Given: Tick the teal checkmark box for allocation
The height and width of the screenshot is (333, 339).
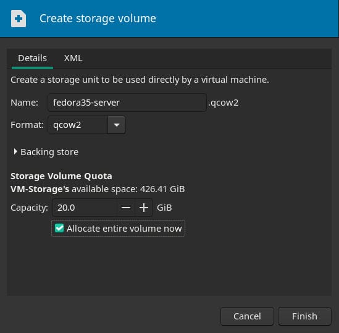Looking at the screenshot, I should 59,228.
